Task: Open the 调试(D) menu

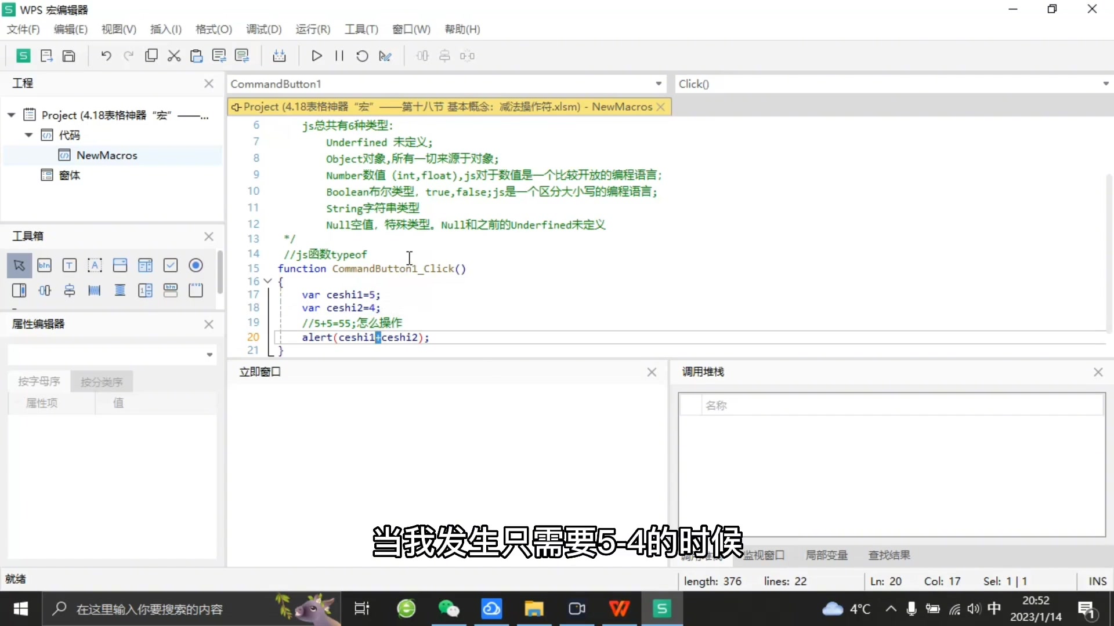Action: 263,30
